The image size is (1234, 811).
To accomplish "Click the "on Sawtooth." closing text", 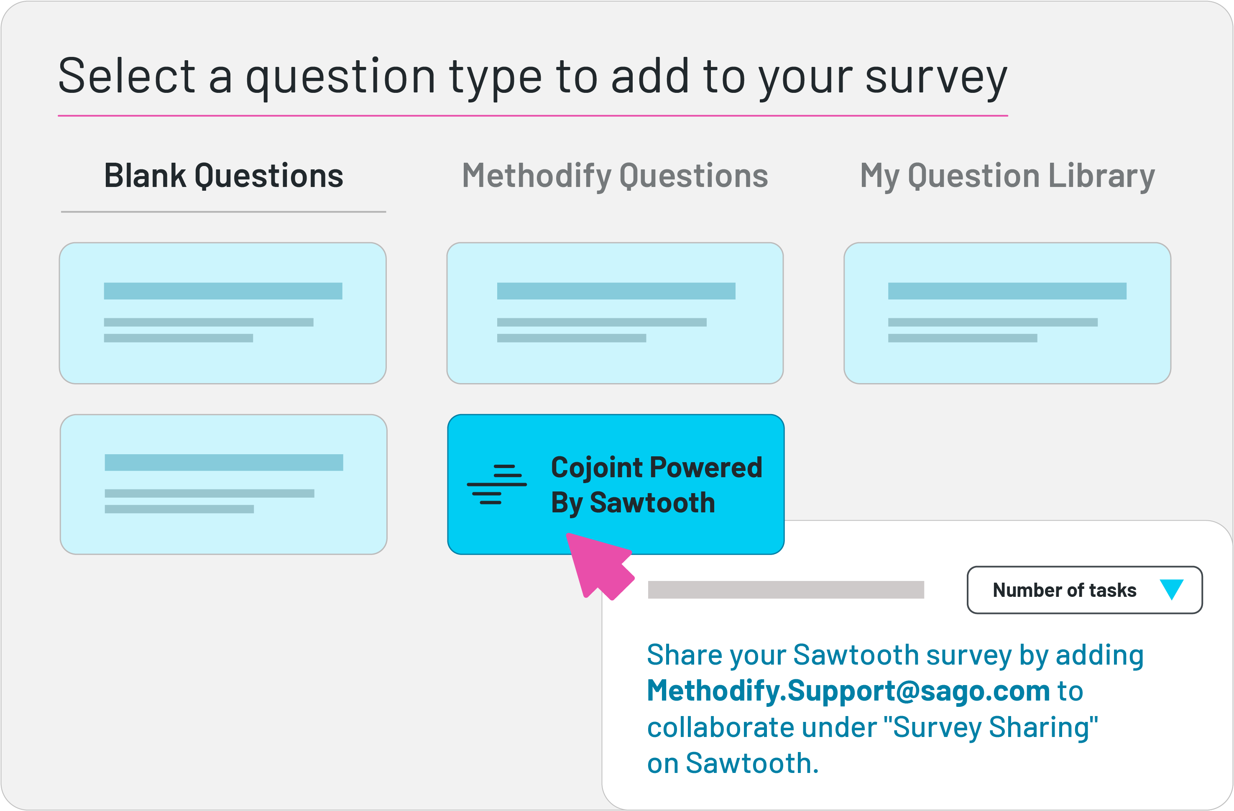I will (733, 763).
